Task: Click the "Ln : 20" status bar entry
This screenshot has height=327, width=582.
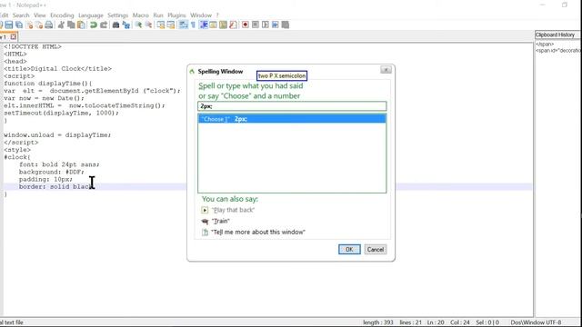Action: (x=436, y=322)
